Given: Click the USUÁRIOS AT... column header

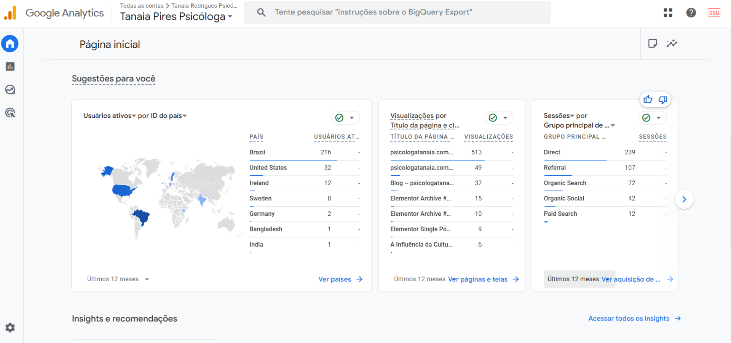Looking at the screenshot, I should [337, 137].
